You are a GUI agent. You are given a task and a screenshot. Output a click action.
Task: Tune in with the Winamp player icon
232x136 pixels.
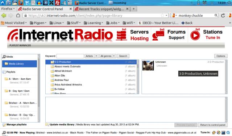coord(214,132)
